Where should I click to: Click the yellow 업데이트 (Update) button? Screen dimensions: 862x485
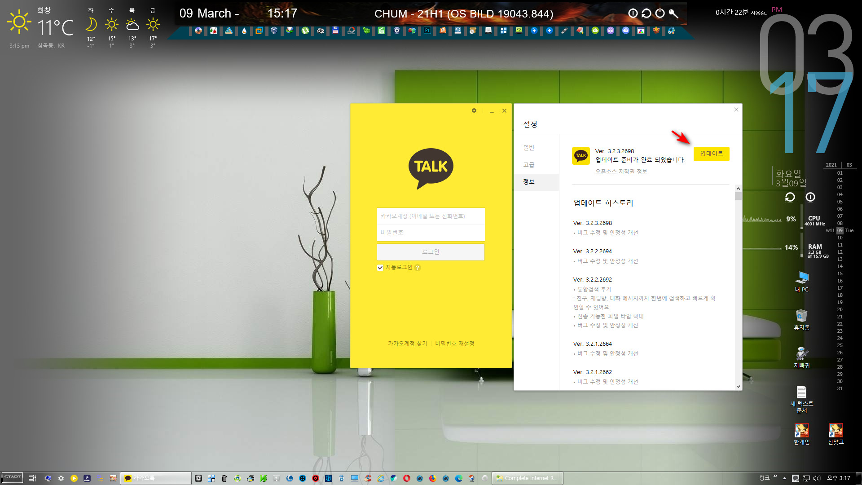pyautogui.click(x=711, y=154)
